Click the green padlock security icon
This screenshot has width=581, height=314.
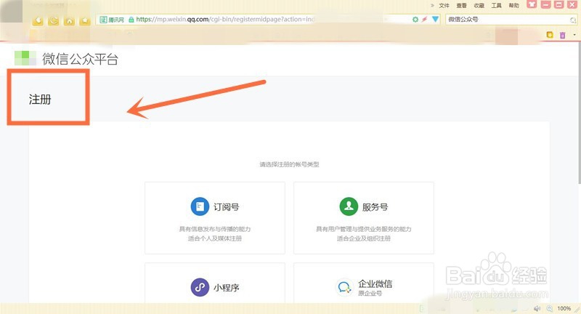point(131,20)
